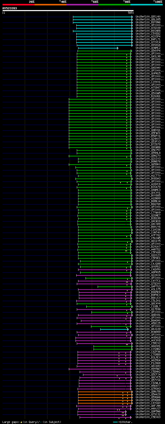Click the arrowhead of the Q4P7U3 alignment
The width and height of the screenshot is (165, 424).
tap(132, 287)
